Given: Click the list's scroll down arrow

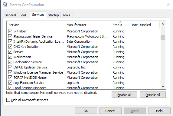Looking at the screenshot, I should (x=163, y=87).
